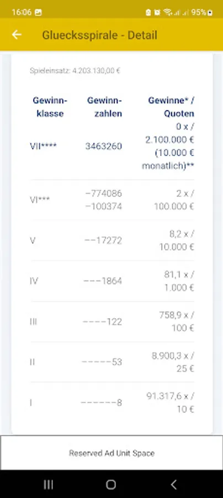Tap the Wi-Fi signal status icon
Image resolution: width=223 pixels, height=498 pixels.
tap(167, 12)
